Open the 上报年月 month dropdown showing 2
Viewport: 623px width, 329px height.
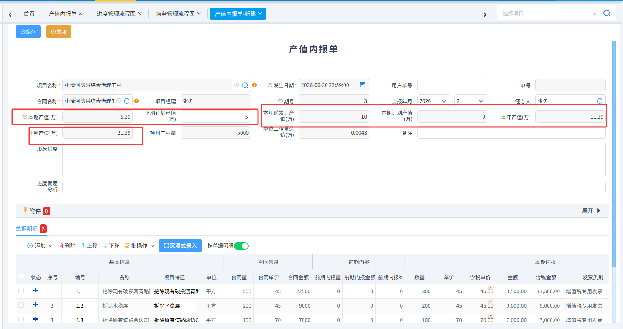tap(470, 101)
